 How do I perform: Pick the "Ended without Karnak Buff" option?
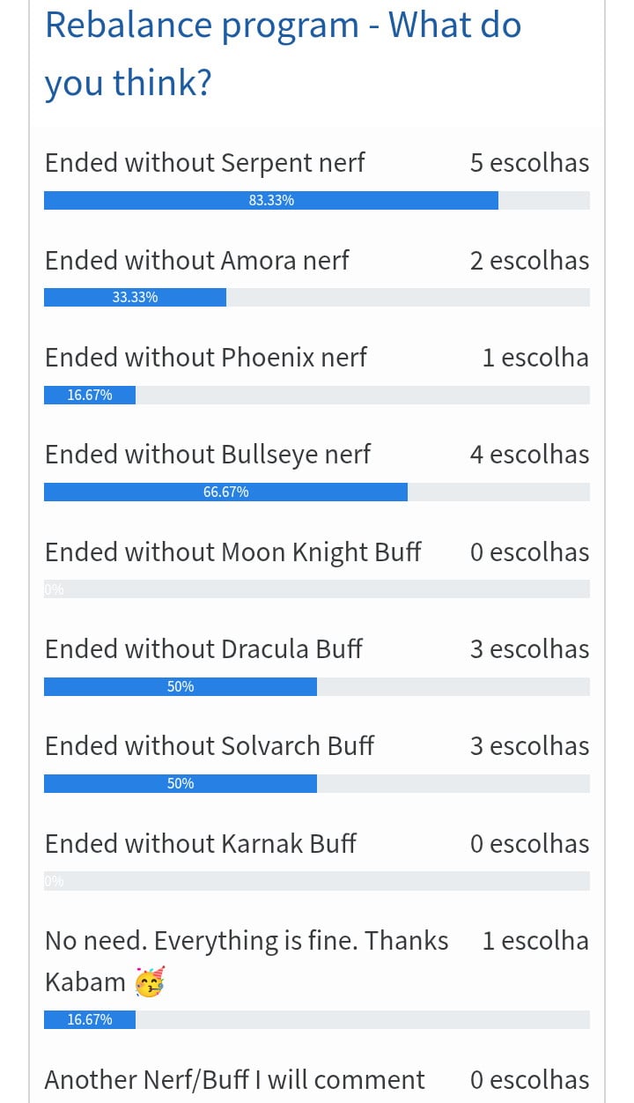pyautogui.click(x=200, y=844)
